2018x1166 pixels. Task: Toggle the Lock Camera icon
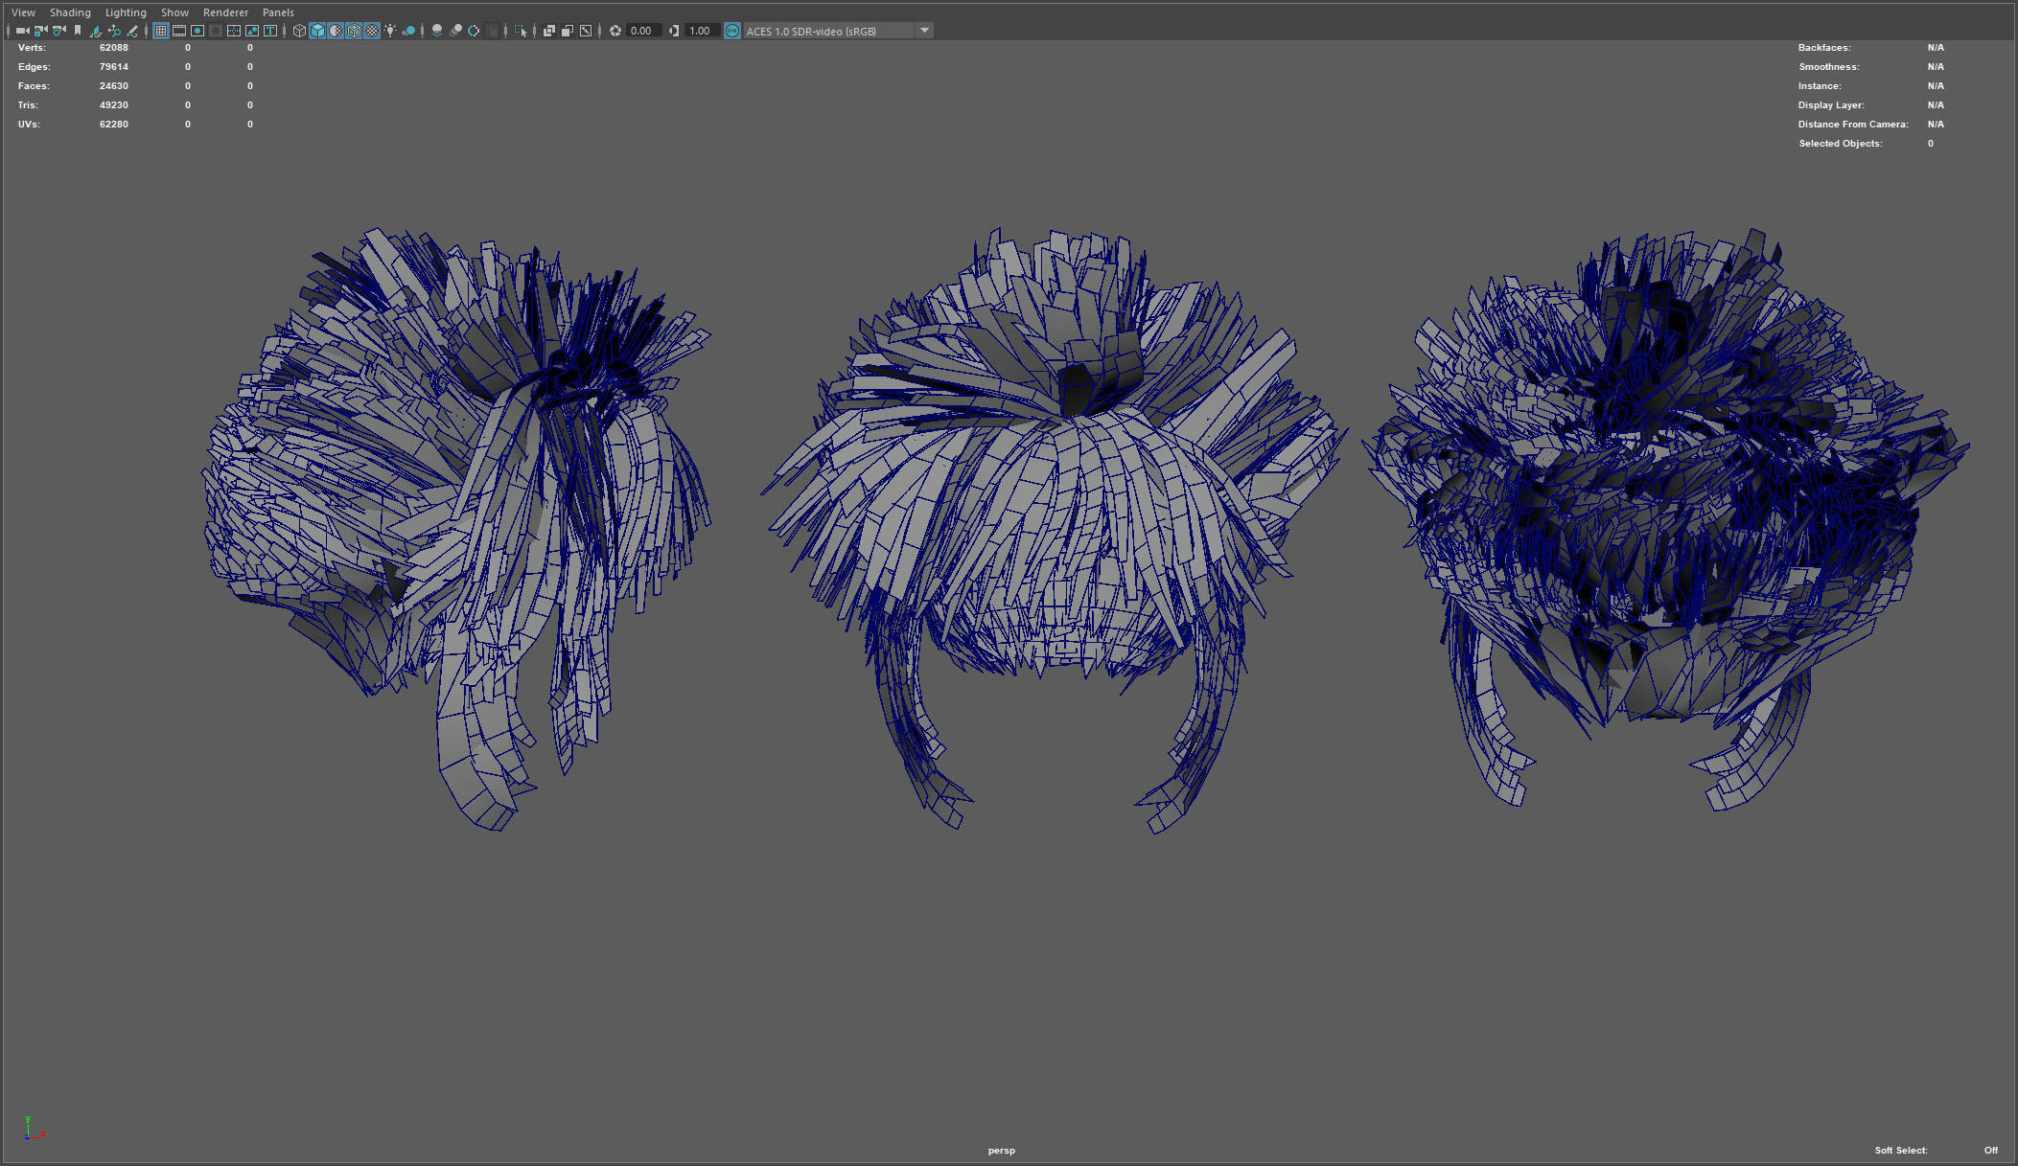point(40,31)
